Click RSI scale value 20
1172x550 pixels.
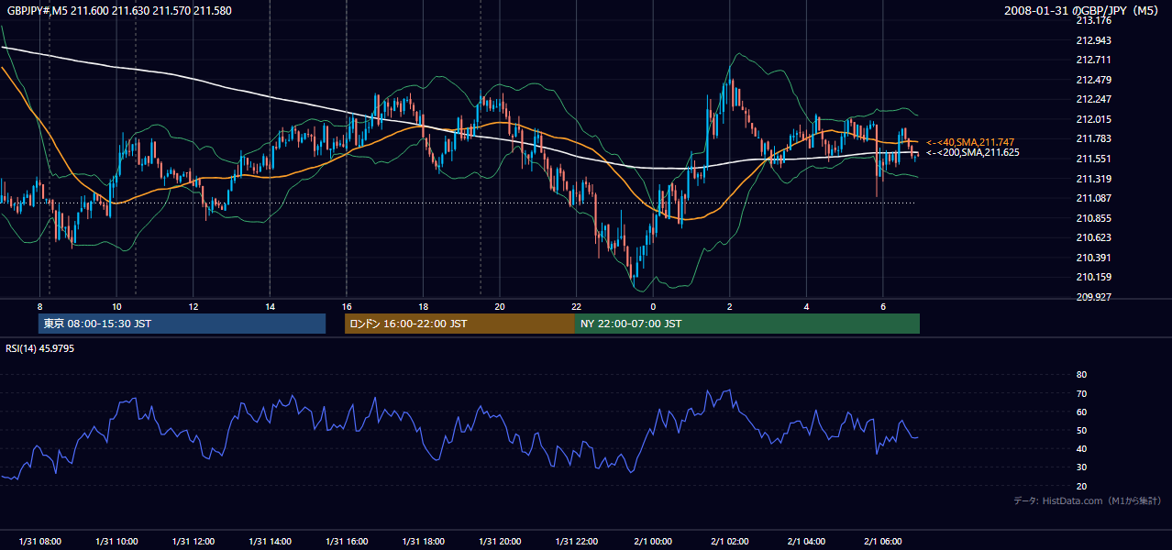[1081, 486]
